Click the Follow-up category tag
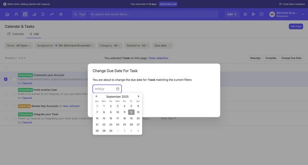Image resolution: width=308 pixels, height=165 pixels. click(x=24, y=106)
